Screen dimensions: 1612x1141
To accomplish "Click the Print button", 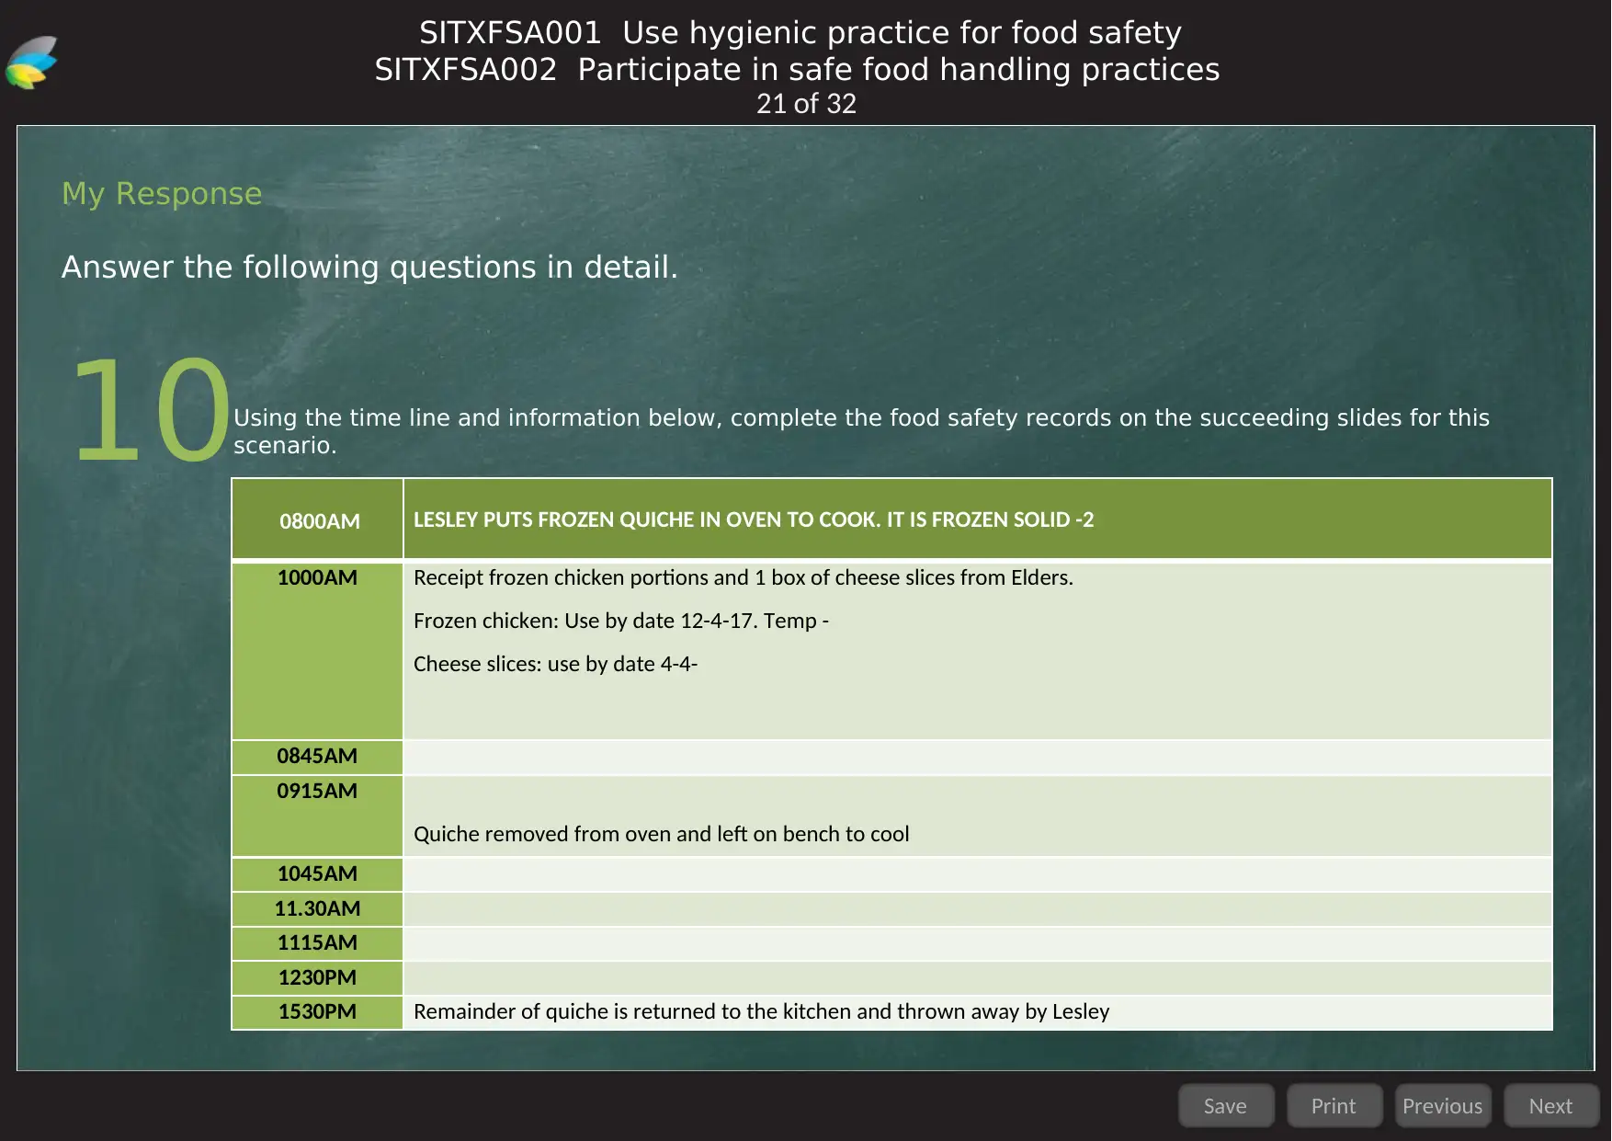I will pos(1334,1105).
